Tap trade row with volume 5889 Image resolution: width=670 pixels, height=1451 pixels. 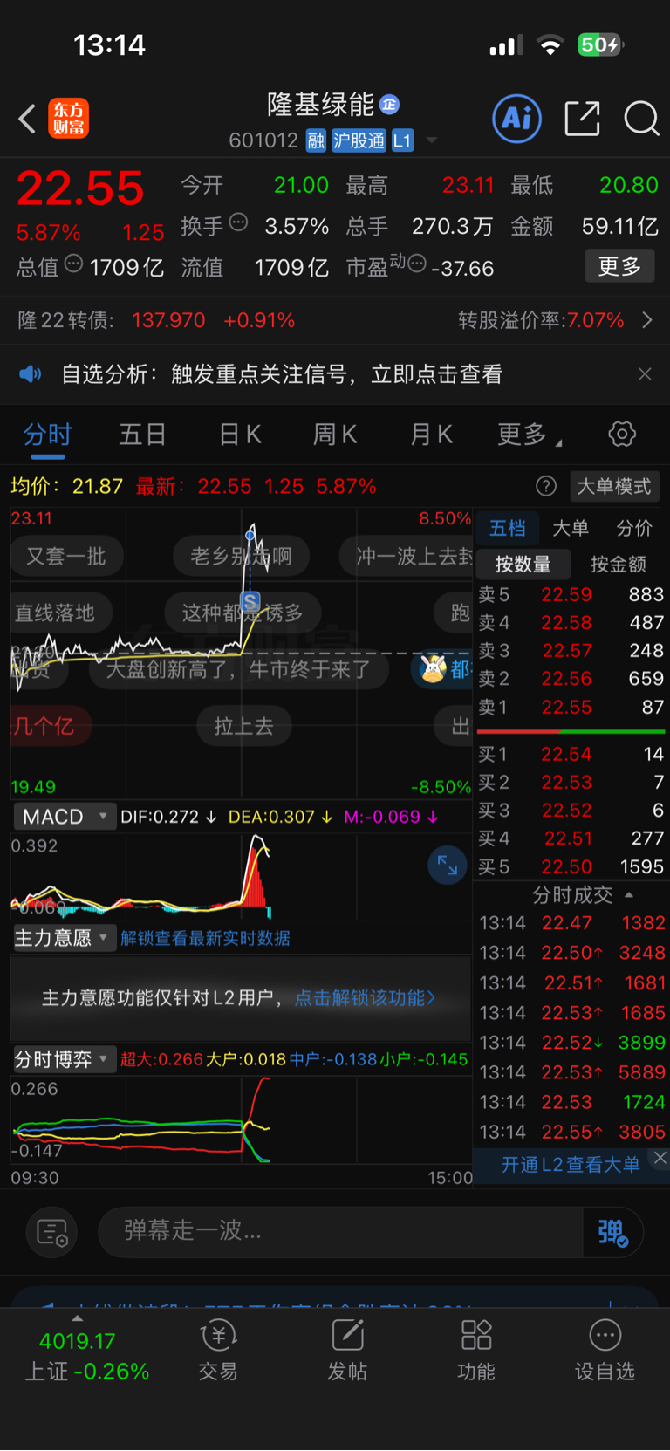tap(572, 1072)
